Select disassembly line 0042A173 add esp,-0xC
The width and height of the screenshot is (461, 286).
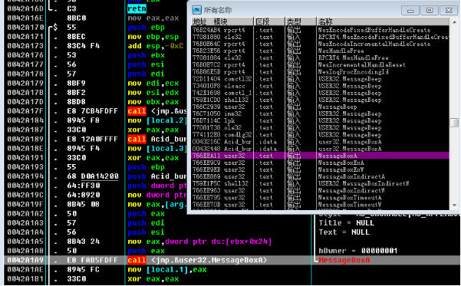tap(96, 46)
